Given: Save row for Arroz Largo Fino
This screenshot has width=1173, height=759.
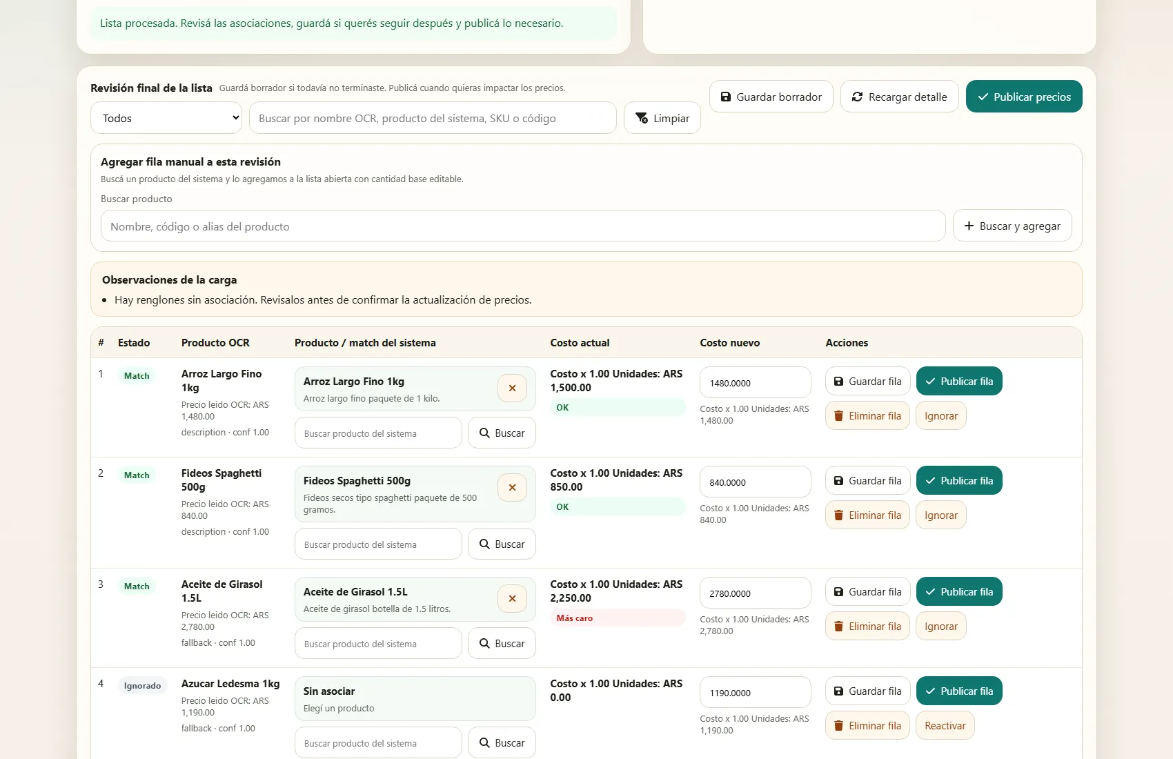Looking at the screenshot, I should [868, 382].
